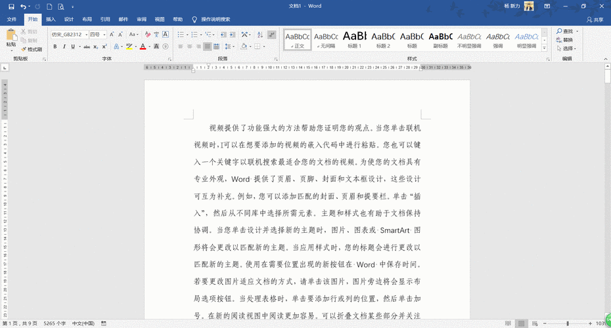The image size is (611, 328).
Task: Decrease paragraph indent
Action: point(223,35)
